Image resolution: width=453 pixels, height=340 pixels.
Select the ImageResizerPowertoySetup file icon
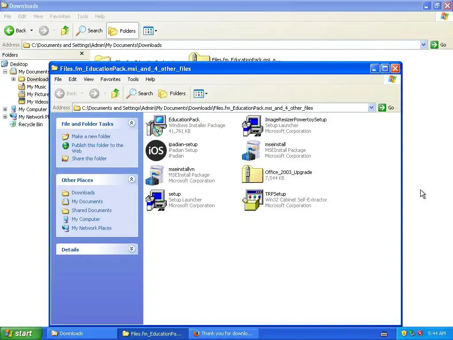click(x=253, y=125)
